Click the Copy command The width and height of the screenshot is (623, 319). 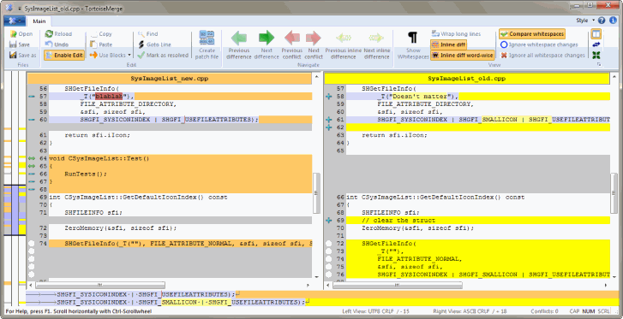coord(101,34)
